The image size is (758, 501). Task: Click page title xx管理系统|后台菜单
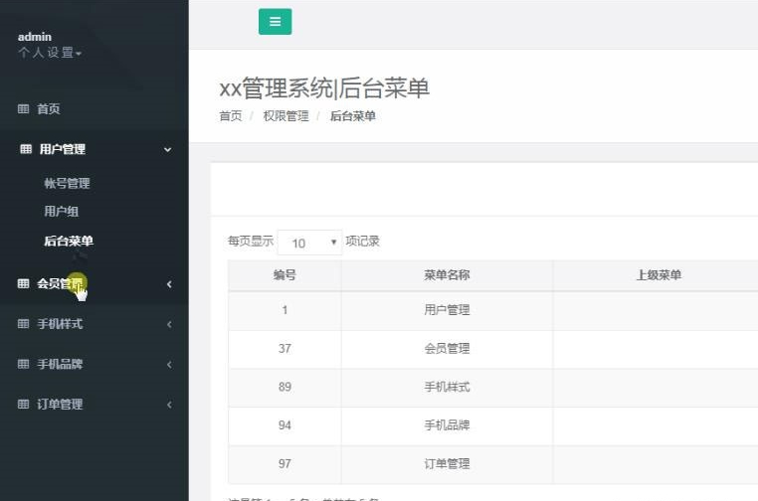coord(324,88)
